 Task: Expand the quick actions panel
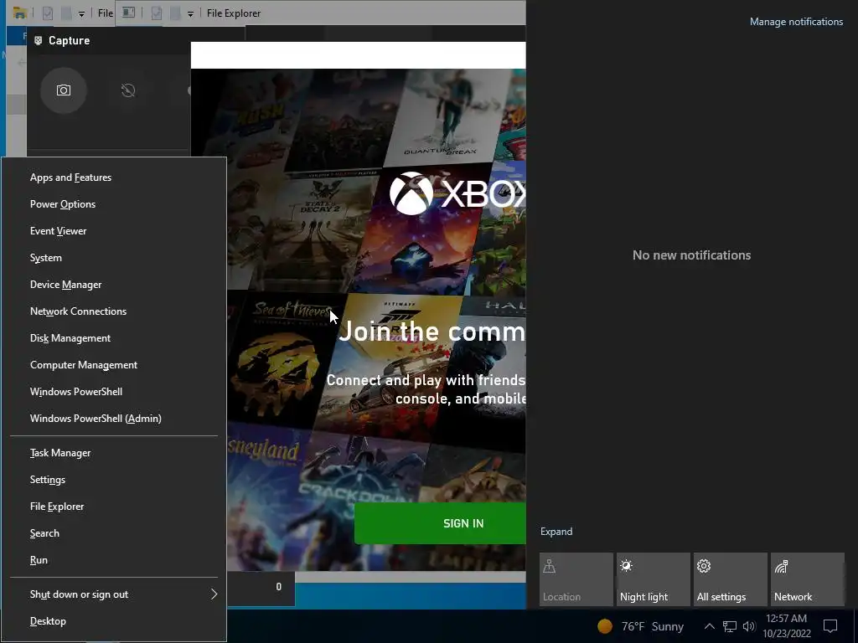pyautogui.click(x=556, y=532)
